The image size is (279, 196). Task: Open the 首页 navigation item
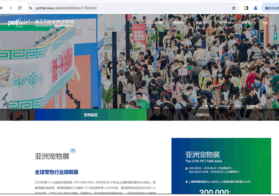point(134,23)
